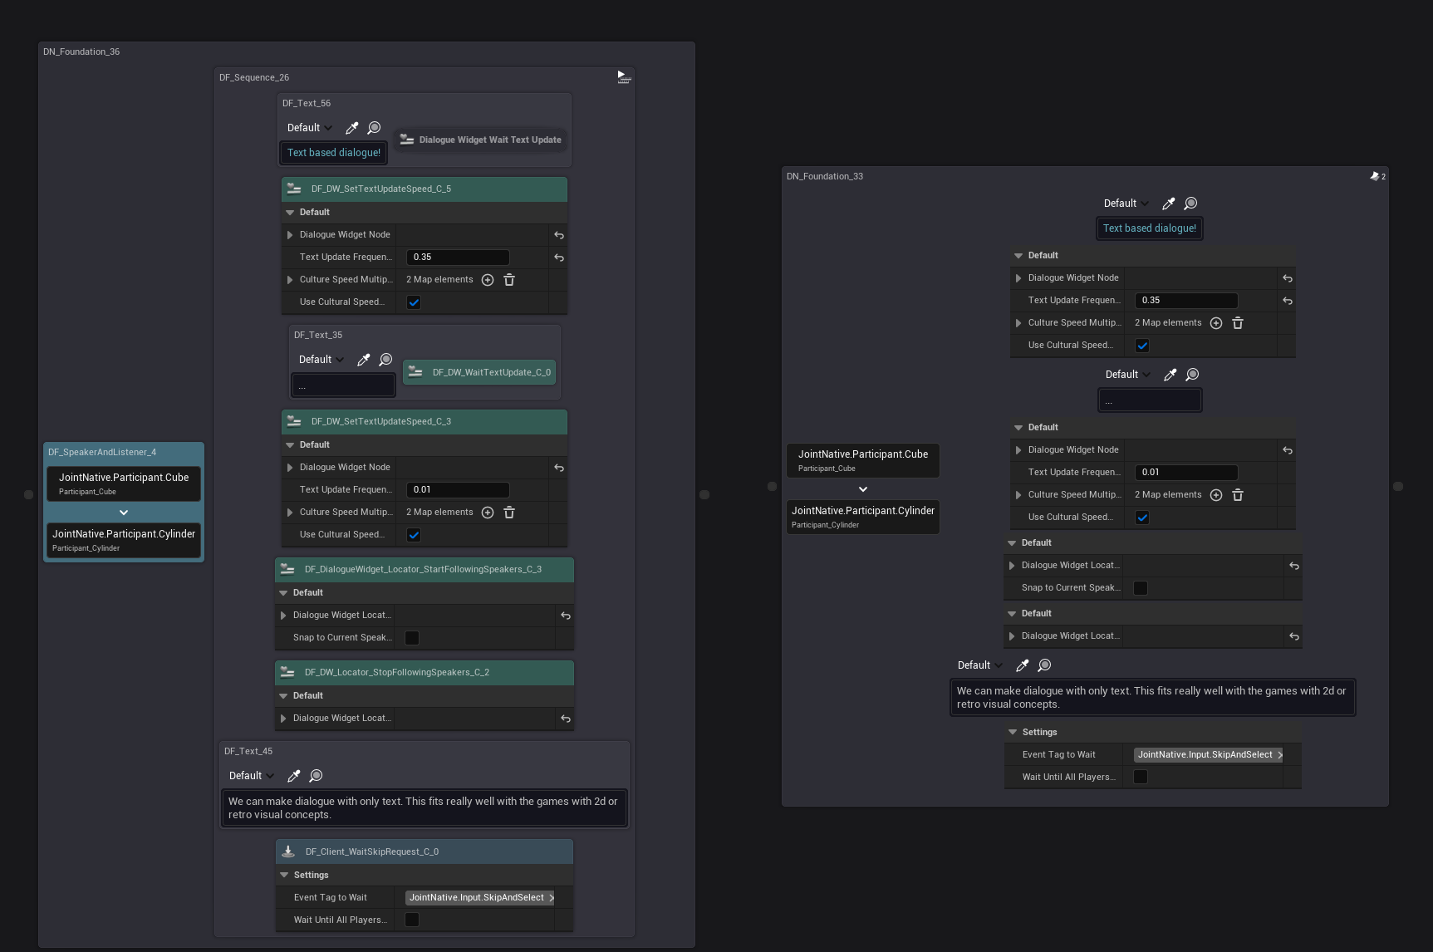Click the eyedropper icon in DF_Text_45
Viewport: 1433px width, 952px height.
point(294,776)
